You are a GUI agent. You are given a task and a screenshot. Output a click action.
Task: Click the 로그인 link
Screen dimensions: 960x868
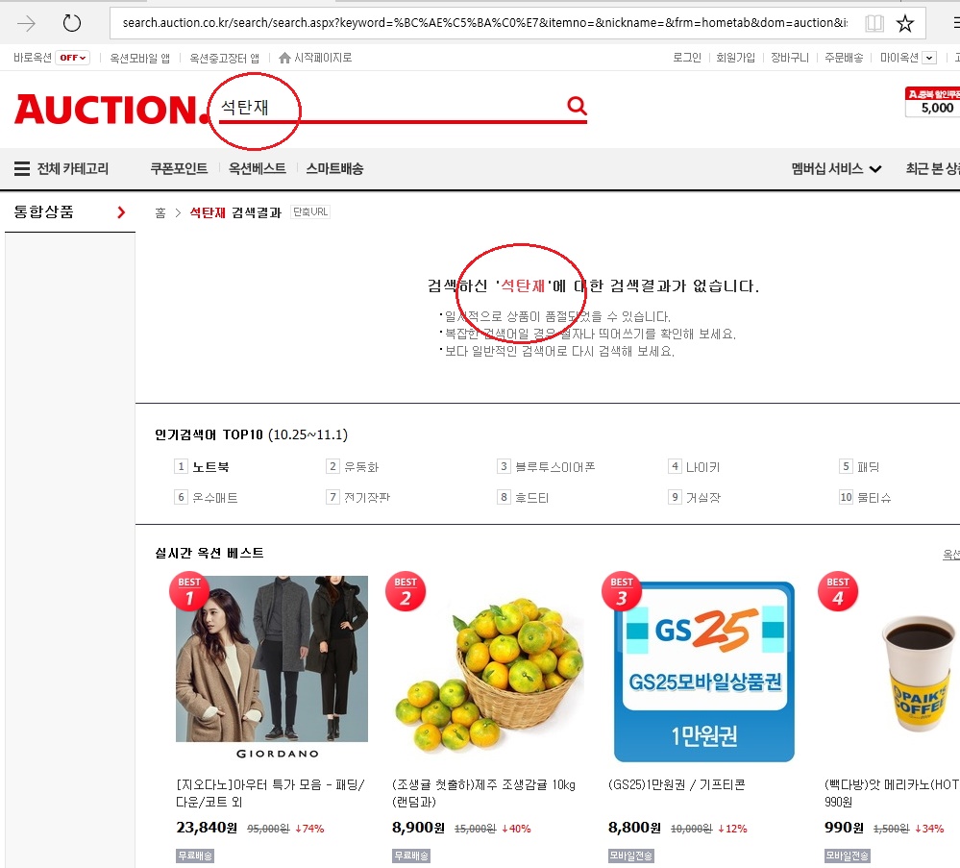(686, 58)
